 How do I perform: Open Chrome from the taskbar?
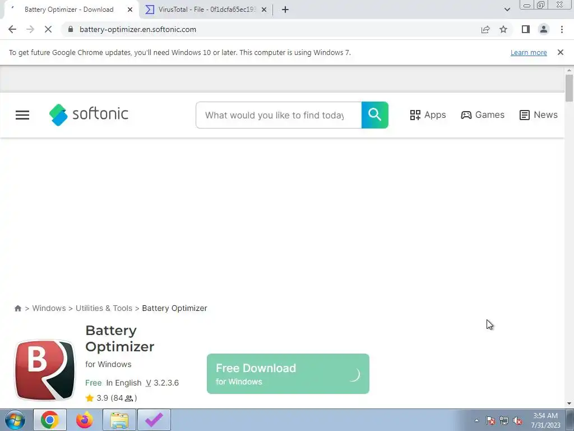pyautogui.click(x=50, y=420)
